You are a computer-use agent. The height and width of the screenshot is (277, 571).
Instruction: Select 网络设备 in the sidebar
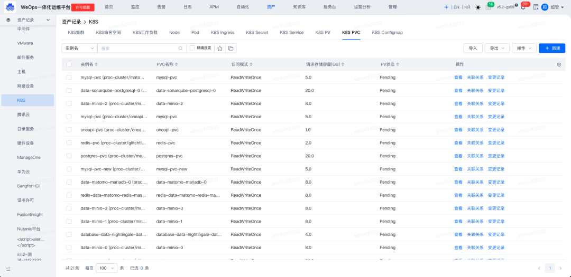tap(25, 86)
